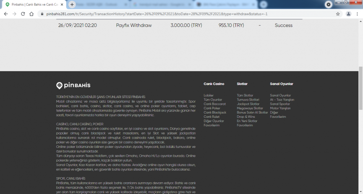Click the Canlı Casino column heading
The image size is (363, 194).
pos(214,84)
